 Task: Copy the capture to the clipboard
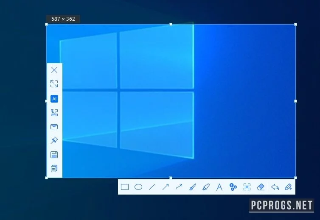[x=54, y=168]
